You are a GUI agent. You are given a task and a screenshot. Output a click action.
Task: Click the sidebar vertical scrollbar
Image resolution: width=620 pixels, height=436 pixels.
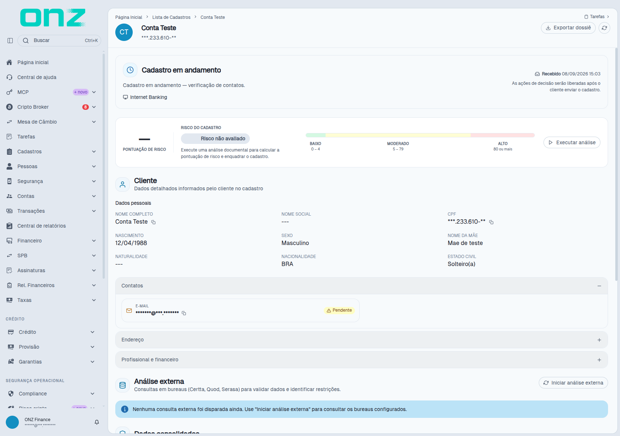104,166
